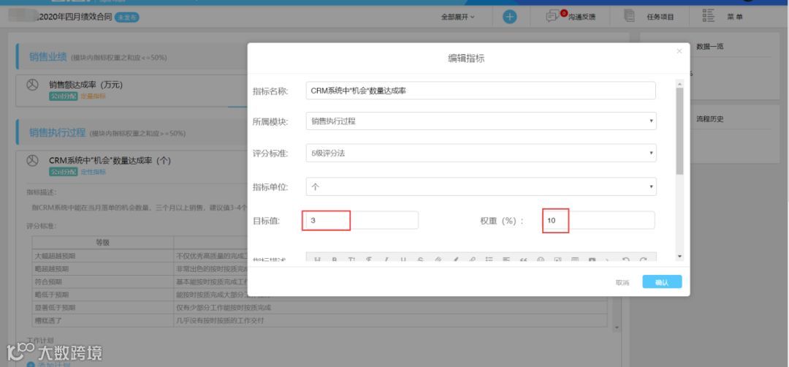Click the 未发布 status badge

pos(127,17)
